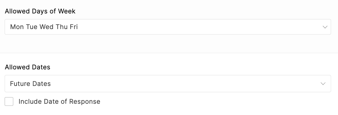Click the horizontal divider between the sections
The height and width of the screenshot is (115, 338).
point(169,53)
